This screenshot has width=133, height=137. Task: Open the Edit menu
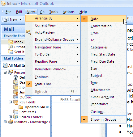point(19,12)
